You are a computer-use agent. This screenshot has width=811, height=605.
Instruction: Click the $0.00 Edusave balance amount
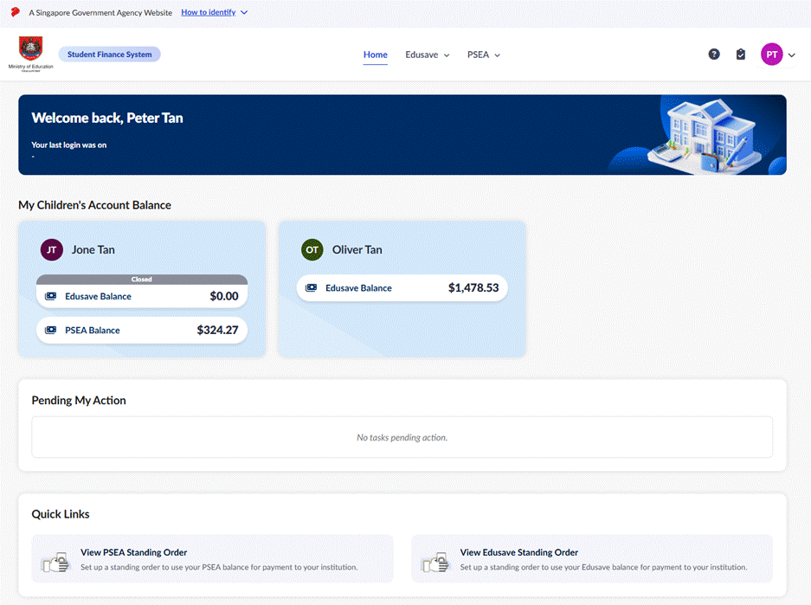pos(224,296)
